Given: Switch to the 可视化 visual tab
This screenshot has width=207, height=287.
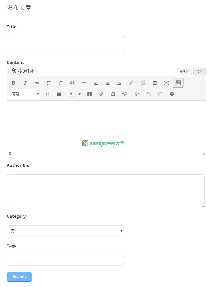Looking at the screenshot, I should pos(184,71).
